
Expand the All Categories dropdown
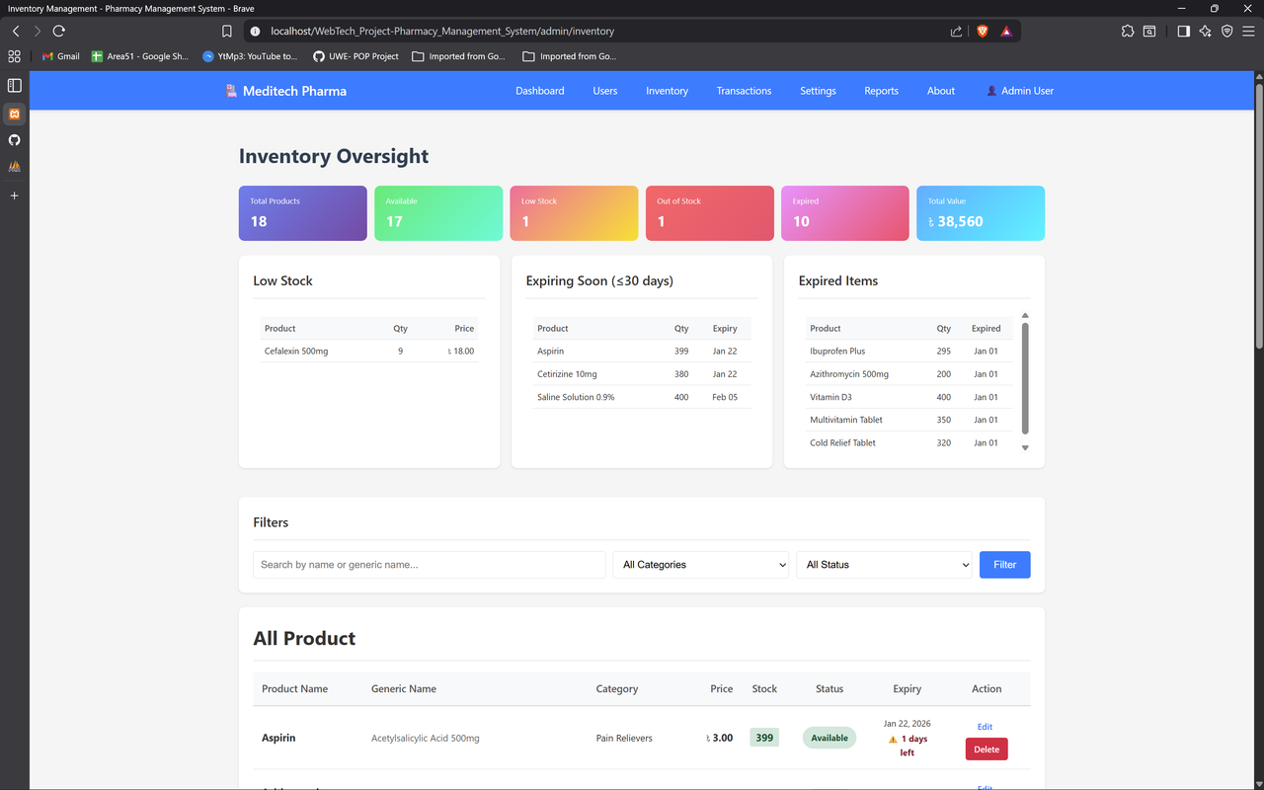(701, 565)
